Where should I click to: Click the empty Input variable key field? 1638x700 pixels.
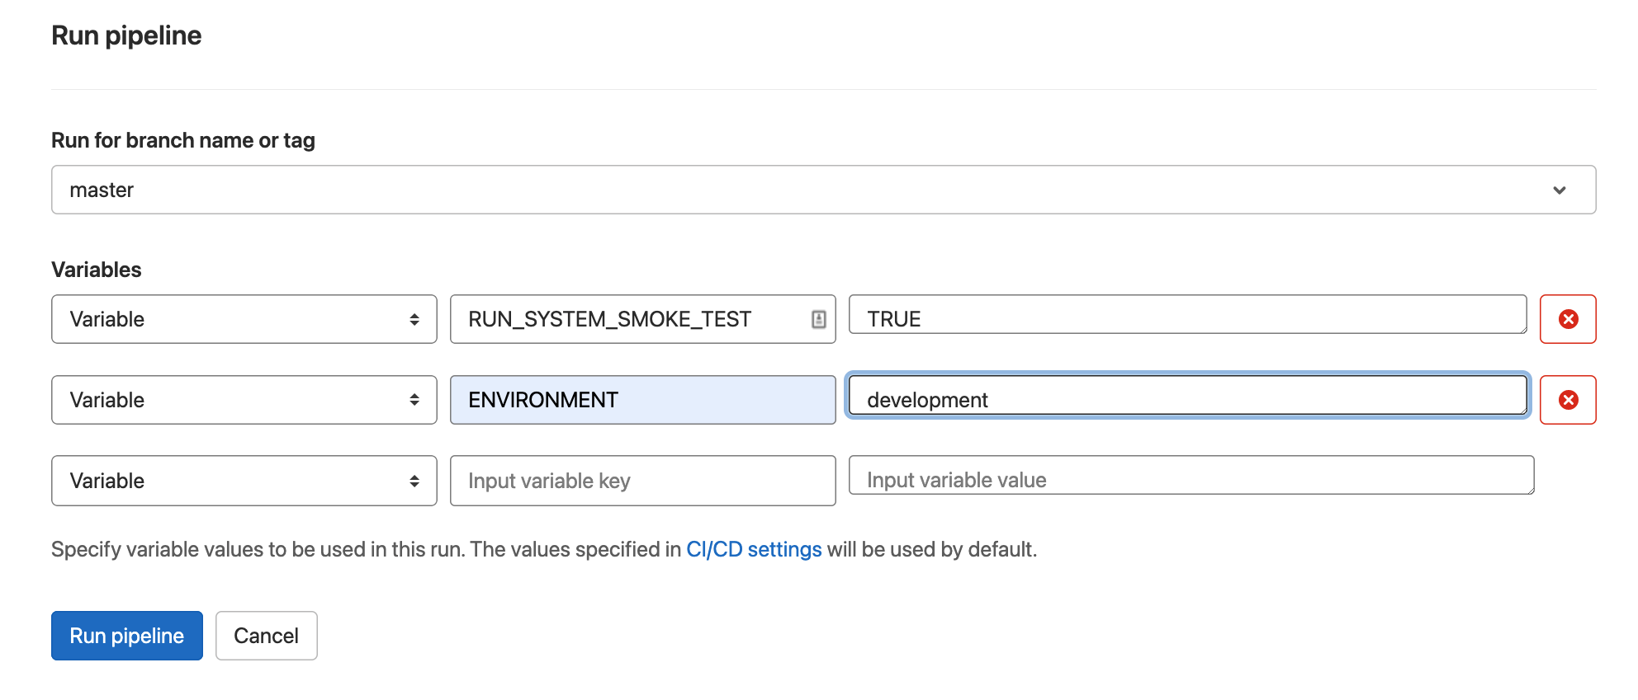click(642, 481)
